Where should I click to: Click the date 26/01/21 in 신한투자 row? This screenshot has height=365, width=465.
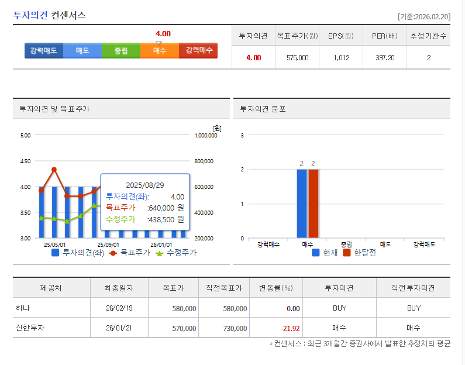pos(119,328)
